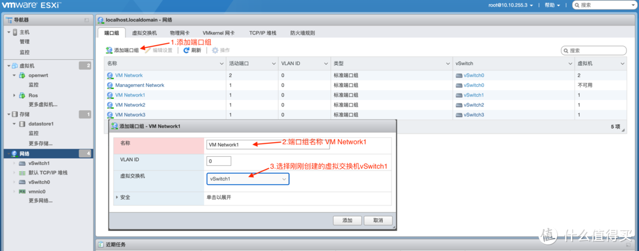
Task: Open the VM Network3 link in table
Action: (x=130, y=115)
